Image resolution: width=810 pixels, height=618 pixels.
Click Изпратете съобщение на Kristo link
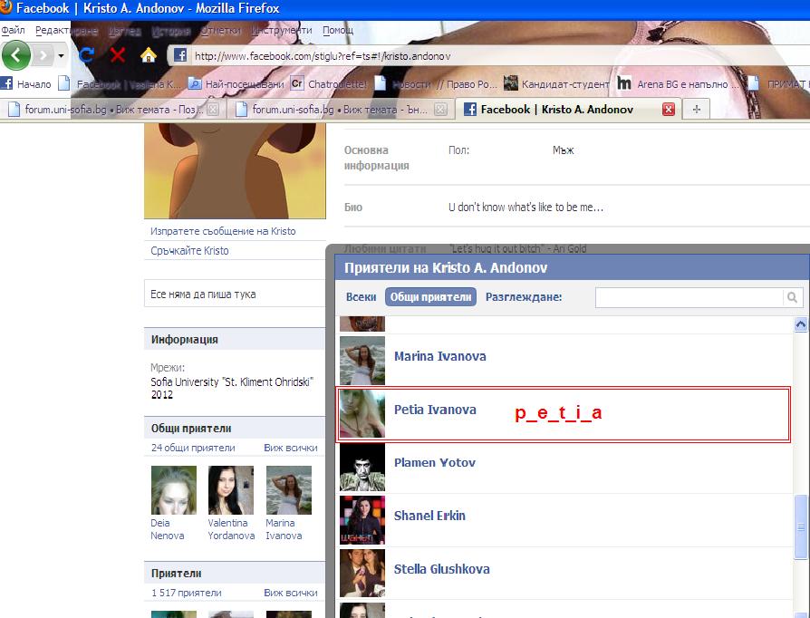[223, 231]
